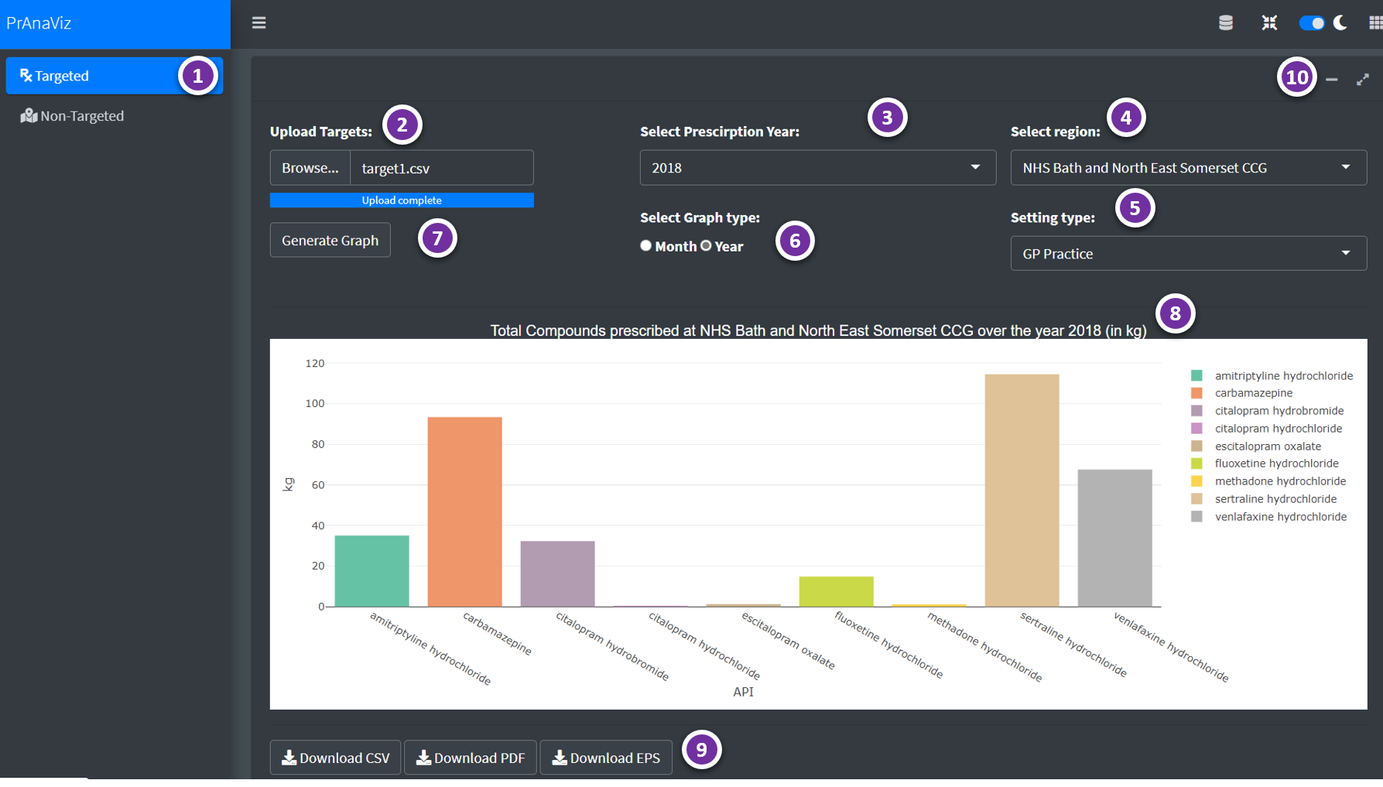Maximize the card with expand icon

[1363, 80]
